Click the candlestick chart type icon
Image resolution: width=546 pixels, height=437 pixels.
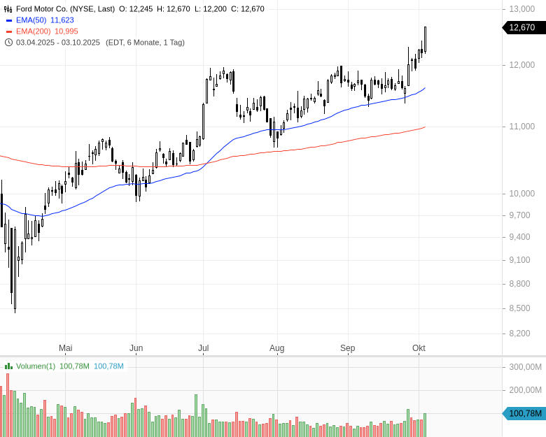pos(8,9)
